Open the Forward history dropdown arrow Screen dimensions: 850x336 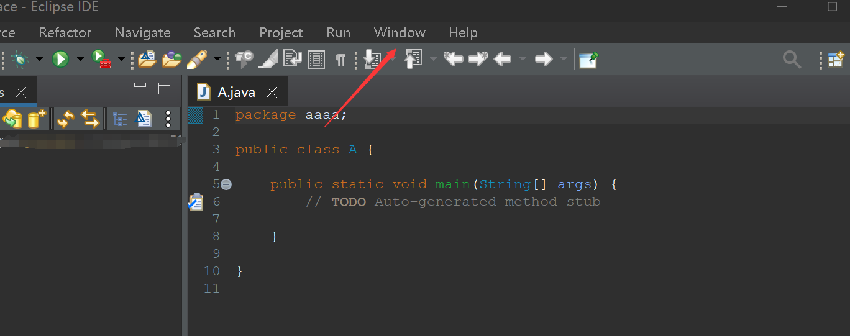[x=564, y=60]
